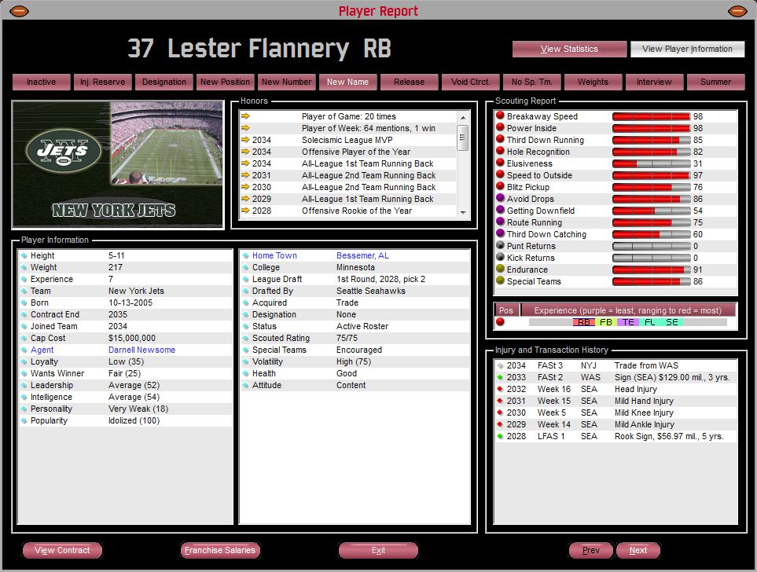Click the RB position experience swatch
Image resolution: width=757 pixels, height=572 pixels.
tap(583, 322)
